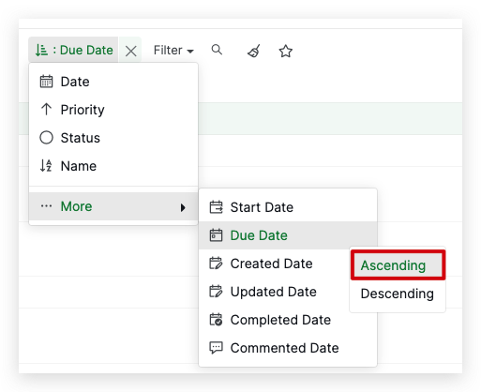Click the Start Date calendar icon

[x=216, y=207]
